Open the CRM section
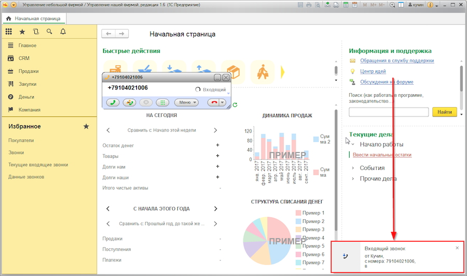This screenshot has height=276, width=467. 24,58
